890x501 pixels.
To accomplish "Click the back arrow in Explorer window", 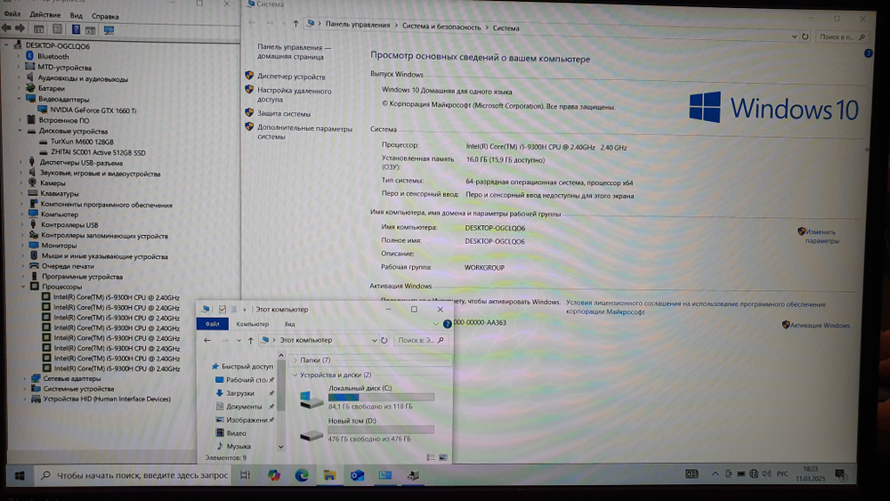I will coord(207,340).
